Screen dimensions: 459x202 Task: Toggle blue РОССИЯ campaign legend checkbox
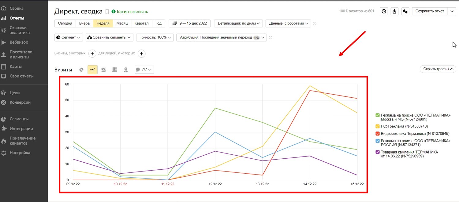pyautogui.click(x=378, y=141)
